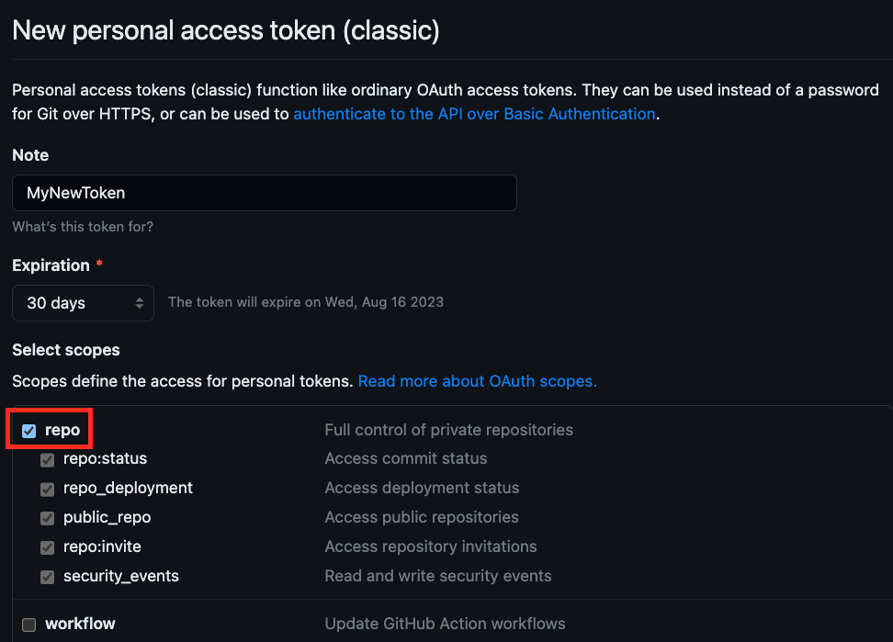
Task: Click the token expiry date text
Action: [x=306, y=302]
